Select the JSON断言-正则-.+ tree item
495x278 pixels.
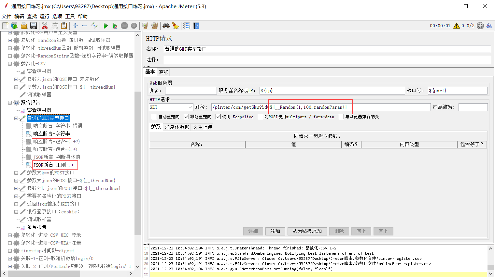(x=54, y=165)
